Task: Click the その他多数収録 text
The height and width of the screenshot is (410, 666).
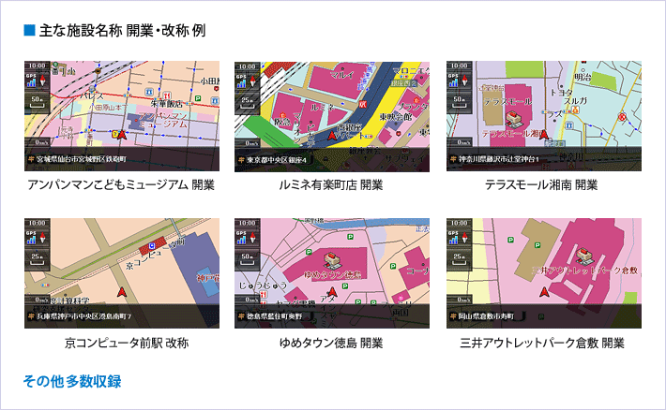Action: pyautogui.click(x=72, y=381)
